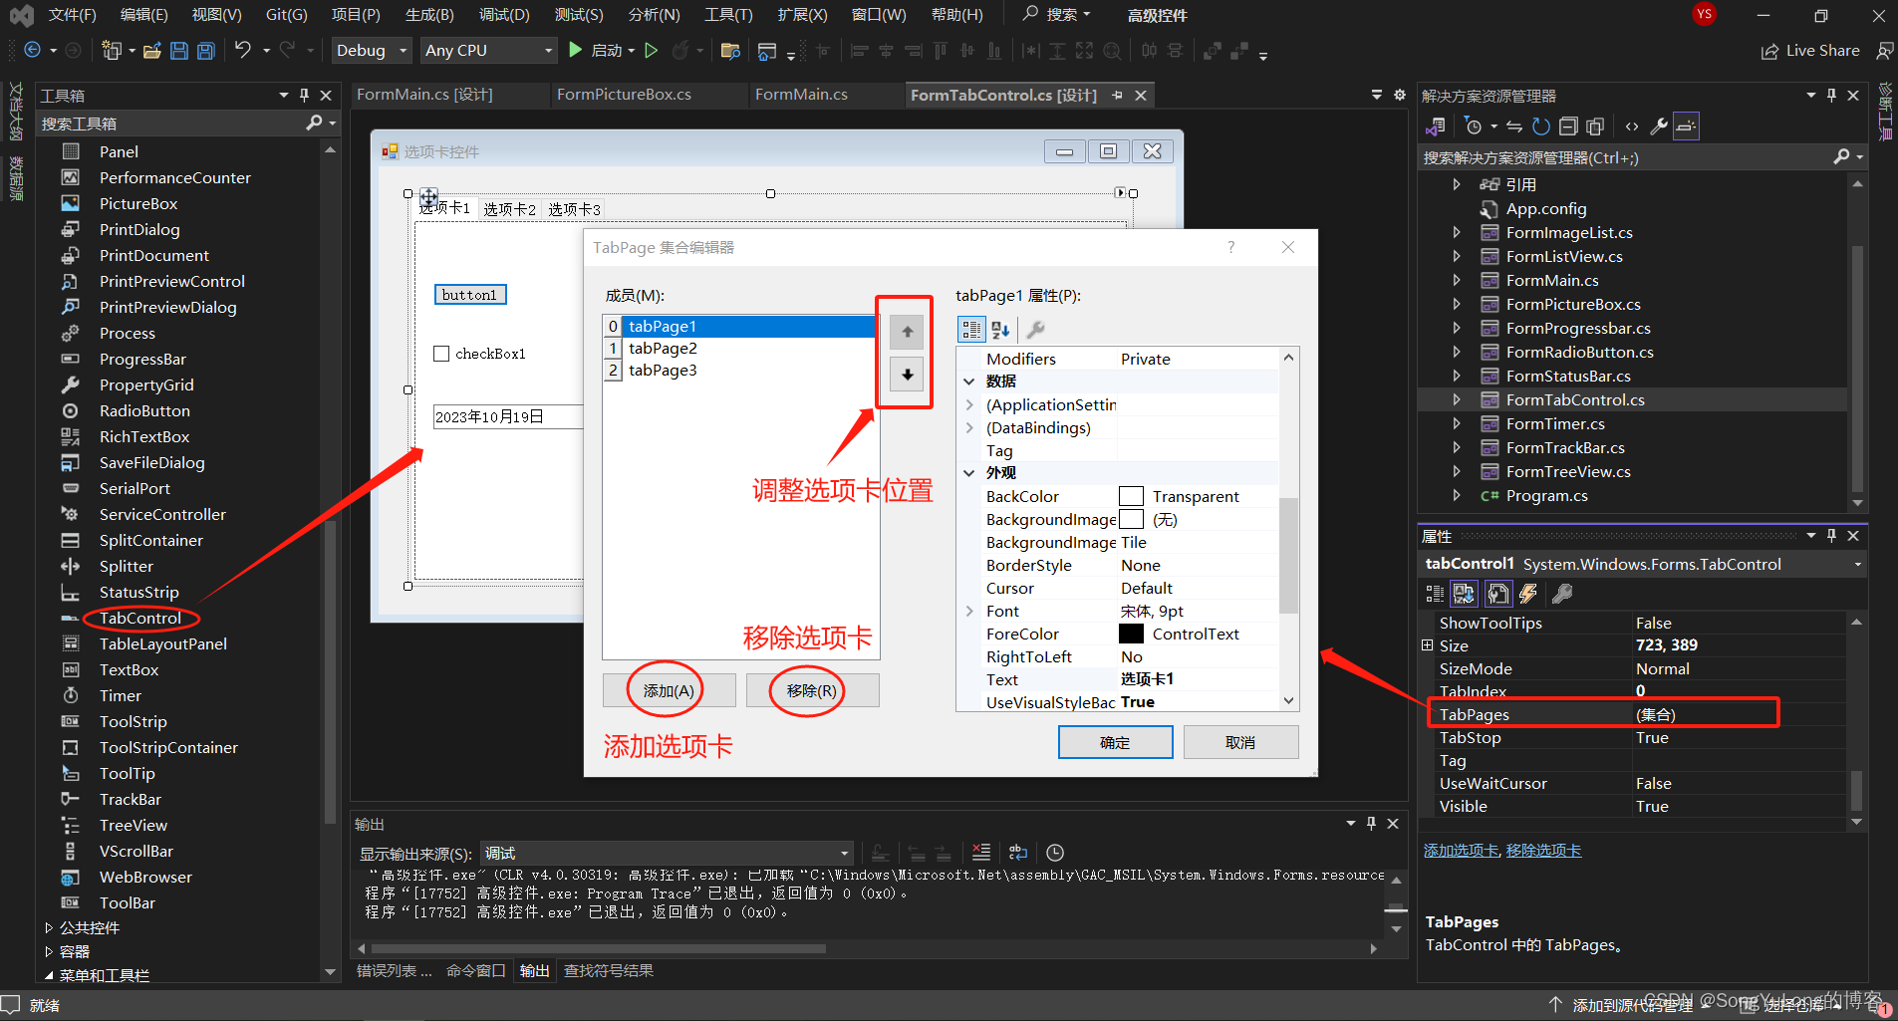Screen dimensions: 1898x1021
Task: Select Program.cs in Solution Explorer
Action: click(1546, 495)
